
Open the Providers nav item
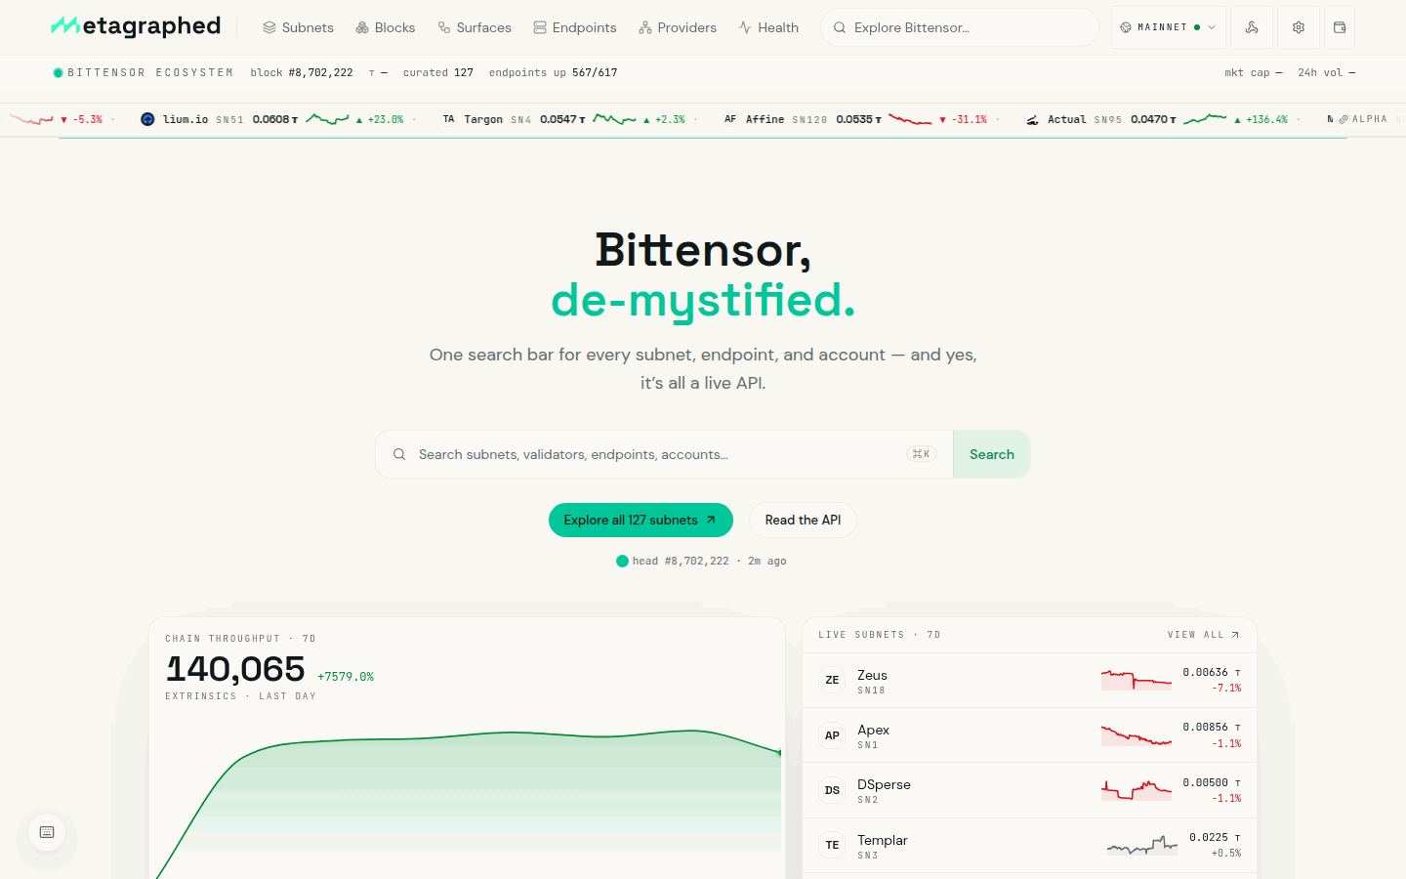click(678, 27)
